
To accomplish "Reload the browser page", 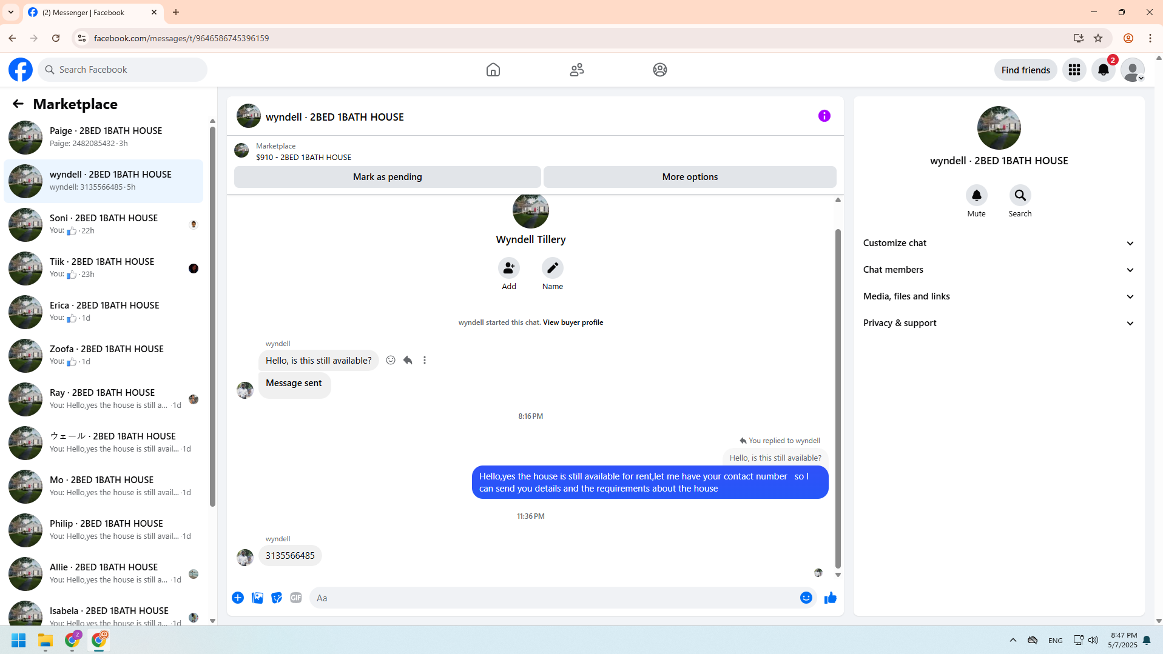I will click(56, 38).
